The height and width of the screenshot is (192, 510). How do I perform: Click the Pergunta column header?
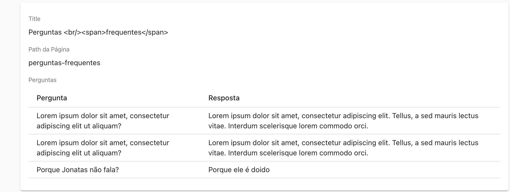click(52, 98)
